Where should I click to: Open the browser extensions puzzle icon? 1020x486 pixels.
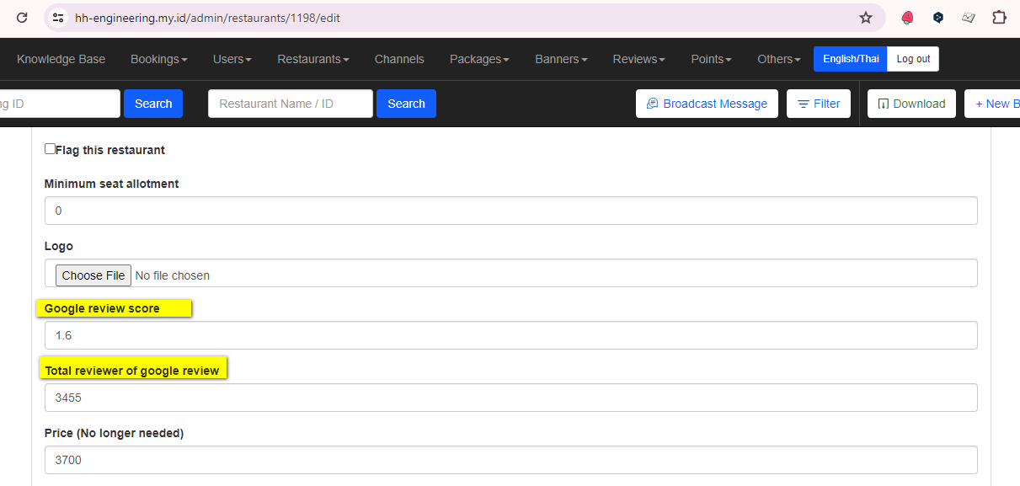tap(999, 18)
